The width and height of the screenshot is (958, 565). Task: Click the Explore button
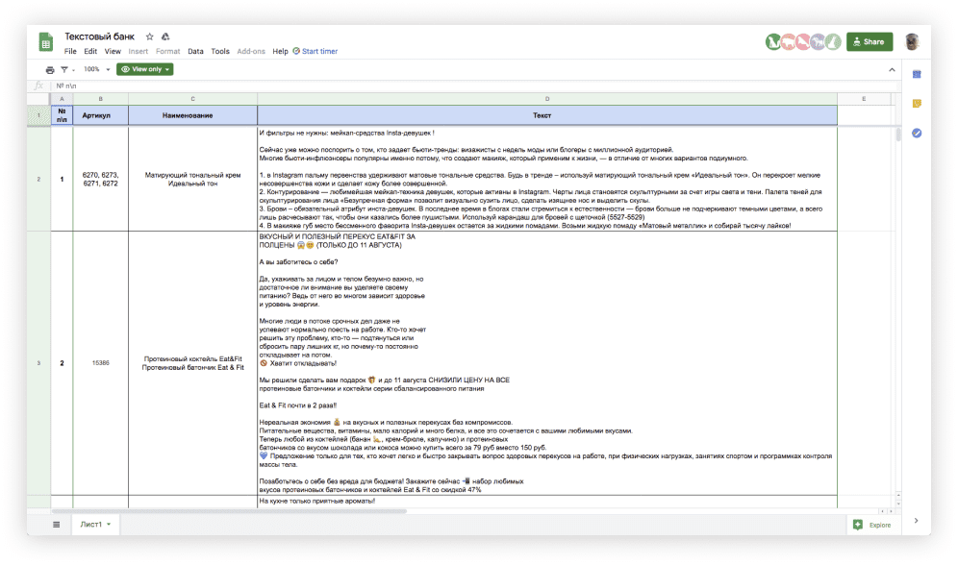click(x=871, y=525)
